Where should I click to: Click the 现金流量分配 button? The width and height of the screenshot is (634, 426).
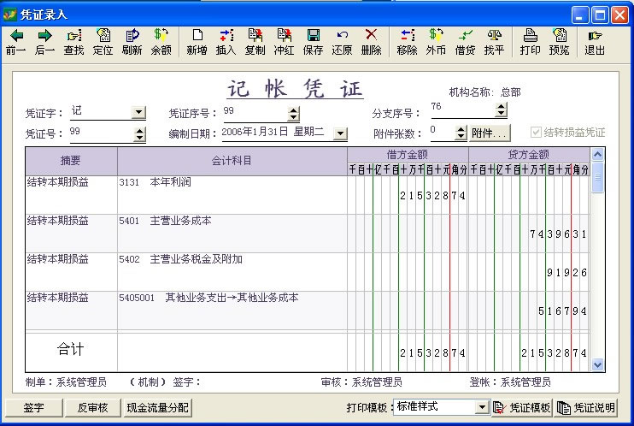click(x=157, y=407)
